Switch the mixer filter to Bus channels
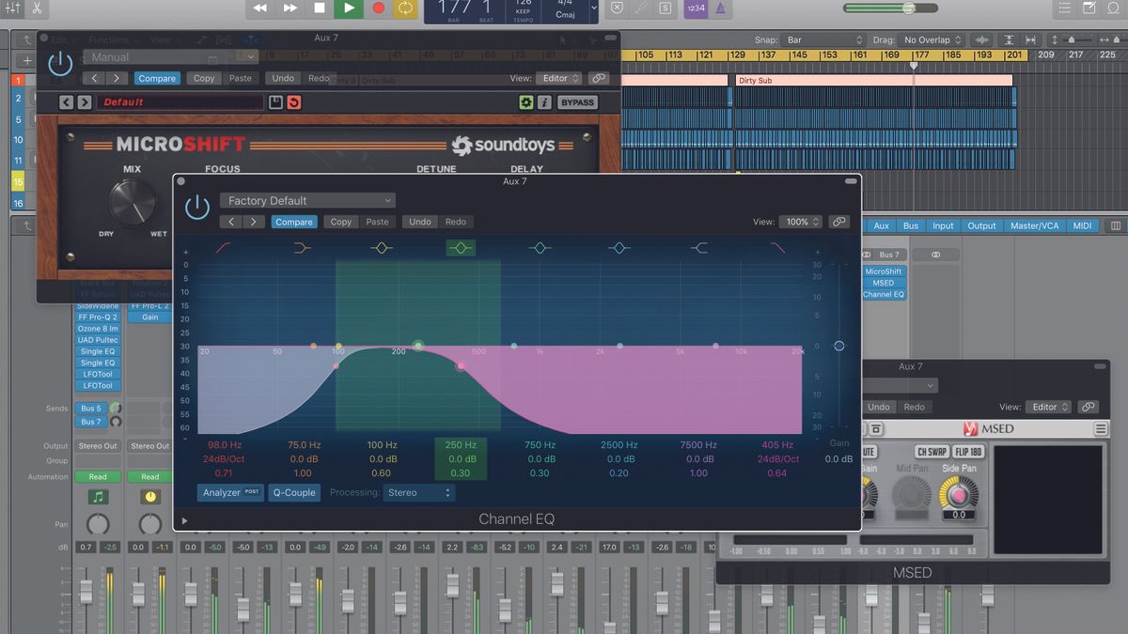The width and height of the screenshot is (1128, 634). coord(909,225)
